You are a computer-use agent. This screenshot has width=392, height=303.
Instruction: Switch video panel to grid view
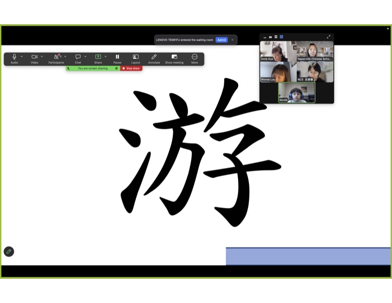coord(281,37)
